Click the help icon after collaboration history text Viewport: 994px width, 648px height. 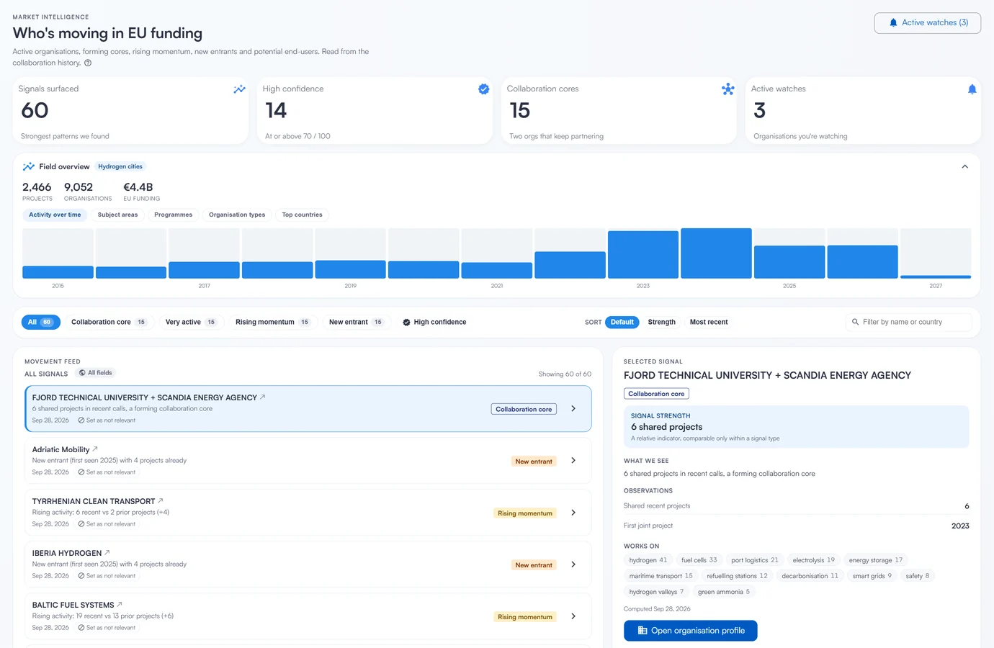88,63
